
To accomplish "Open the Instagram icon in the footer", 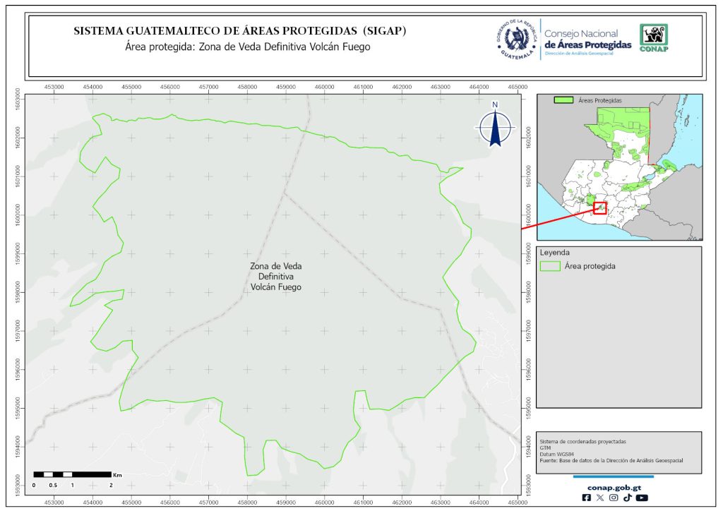I will [614, 498].
